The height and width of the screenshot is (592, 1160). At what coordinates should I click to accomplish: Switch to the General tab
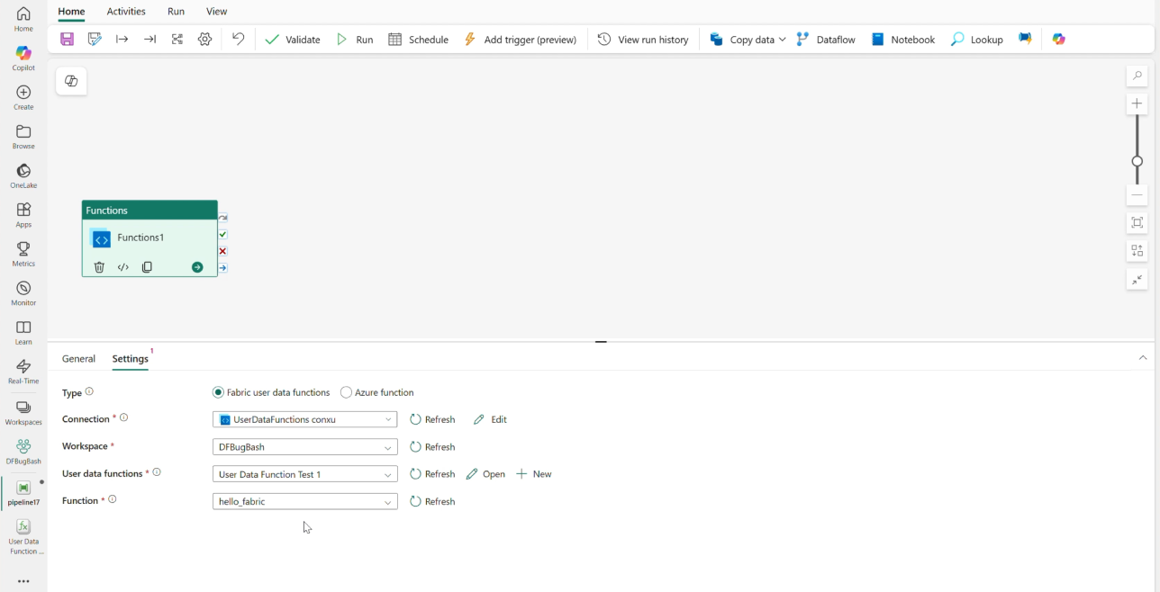(78, 359)
